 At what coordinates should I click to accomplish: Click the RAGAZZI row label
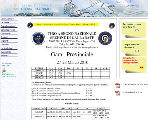[x=39, y=78]
